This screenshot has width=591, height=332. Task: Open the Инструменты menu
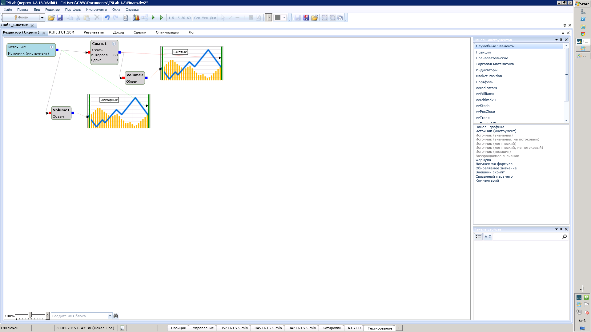96,10
